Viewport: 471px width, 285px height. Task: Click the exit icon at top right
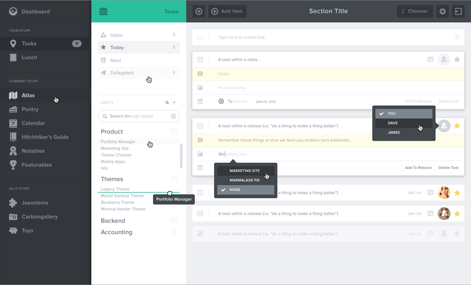coord(458,12)
